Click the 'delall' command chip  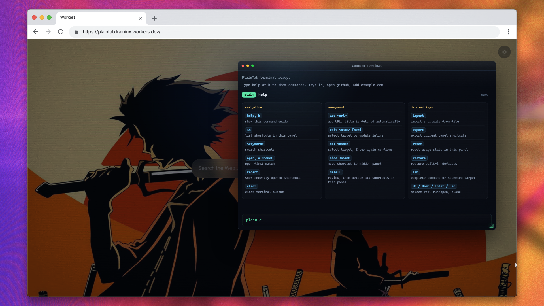pos(335,172)
